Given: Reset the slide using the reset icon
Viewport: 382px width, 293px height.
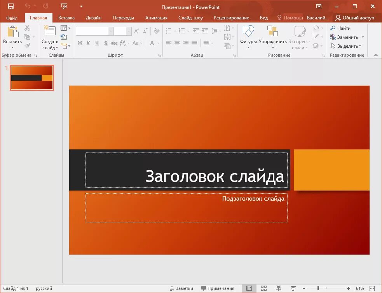Looking at the screenshot, I should pos(64,37).
